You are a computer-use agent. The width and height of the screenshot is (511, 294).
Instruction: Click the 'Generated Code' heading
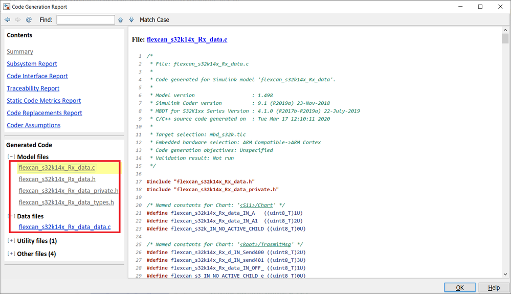pyautogui.click(x=29, y=145)
